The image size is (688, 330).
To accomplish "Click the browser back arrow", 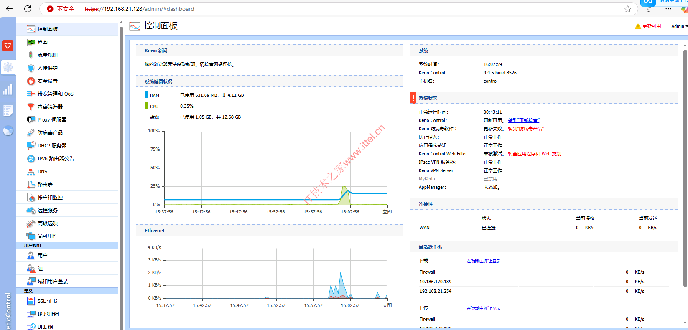I will click(x=9, y=9).
